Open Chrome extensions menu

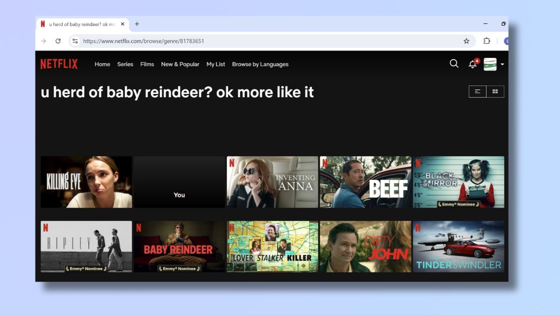(x=486, y=41)
